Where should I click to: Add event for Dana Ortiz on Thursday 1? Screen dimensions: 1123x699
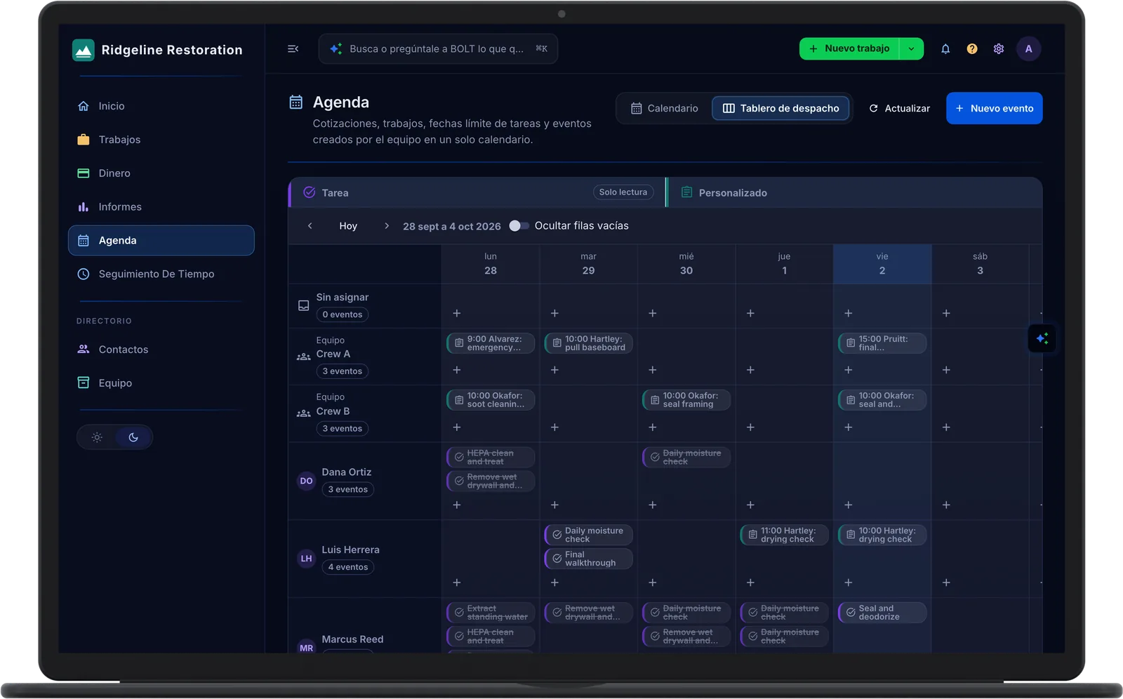point(750,505)
